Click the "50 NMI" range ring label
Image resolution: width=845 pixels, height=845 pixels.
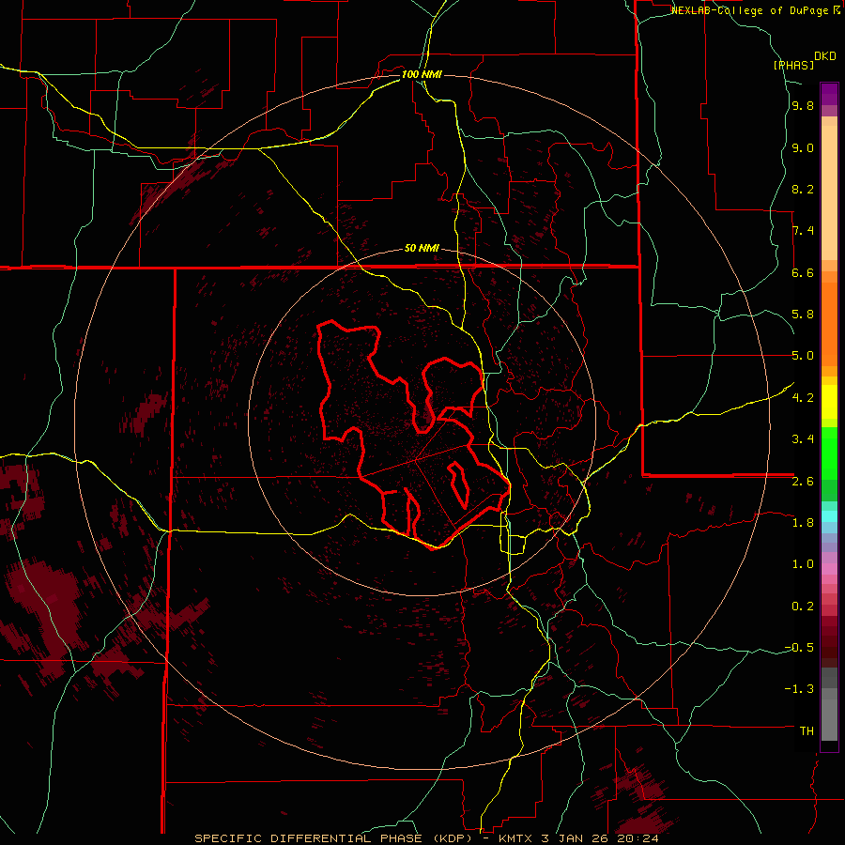click(x=422, y=248)
